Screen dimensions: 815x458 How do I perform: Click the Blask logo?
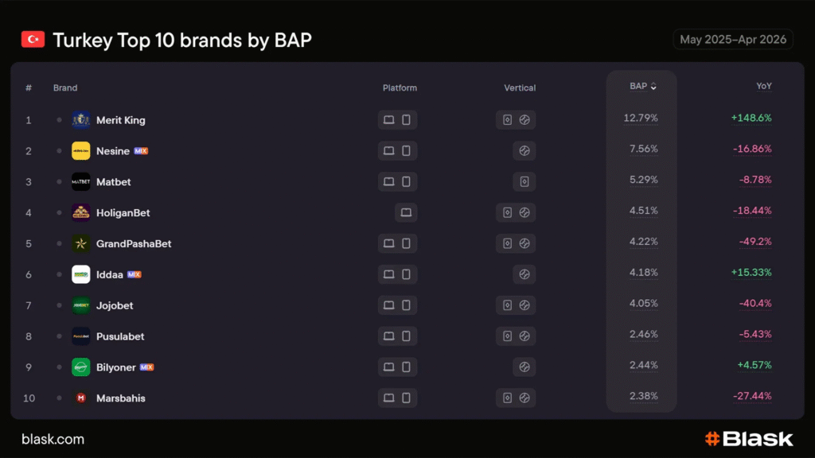[x=749, y=439]
